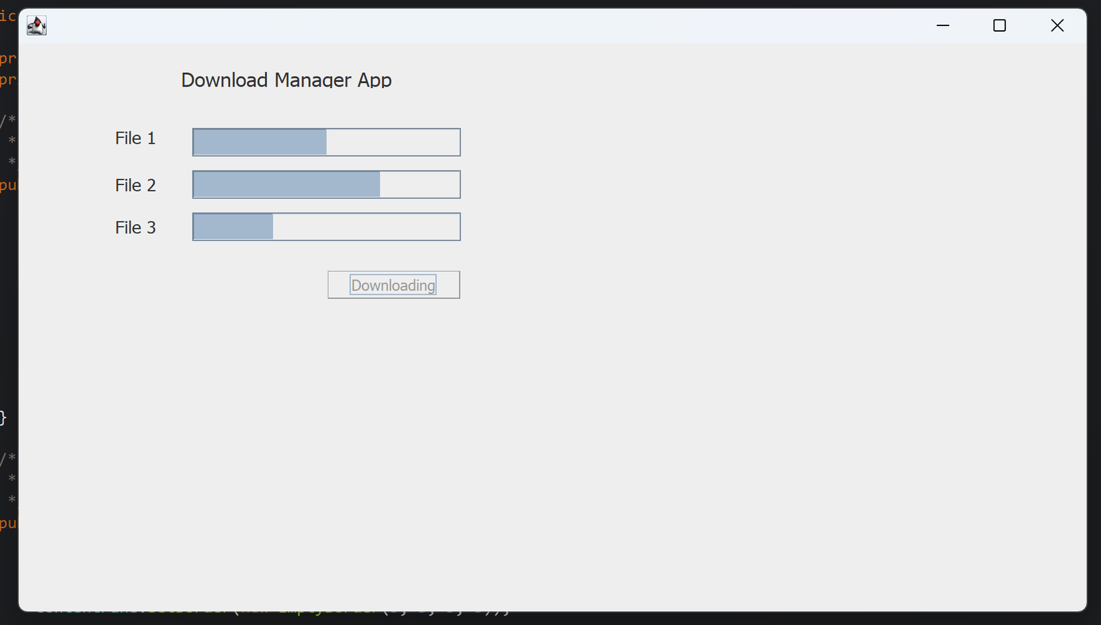
Task: Click empty portion of File 3 progress bar
Action: click(x=366, y=227)
